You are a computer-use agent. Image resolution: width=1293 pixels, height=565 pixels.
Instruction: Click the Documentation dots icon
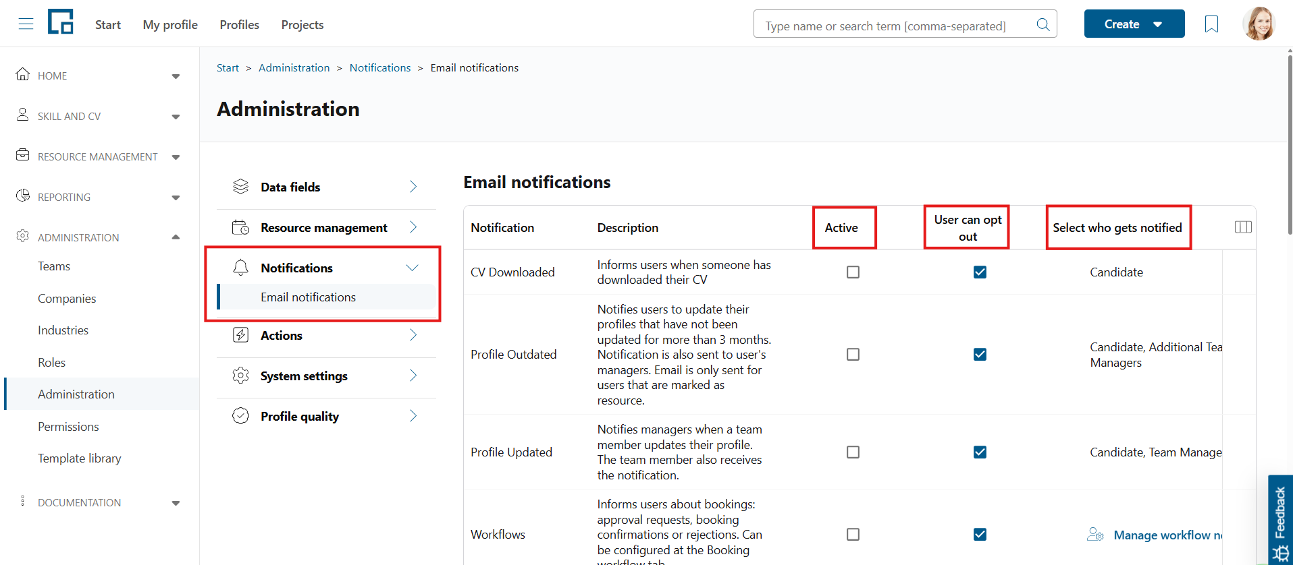(x=23, y=501)
